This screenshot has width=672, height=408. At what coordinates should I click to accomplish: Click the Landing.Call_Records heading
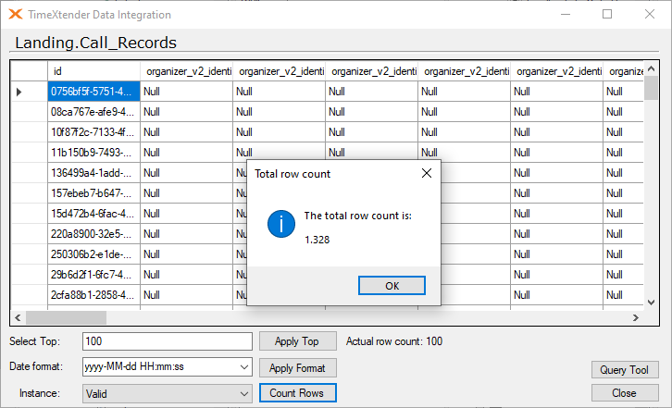tap(96, 43)
